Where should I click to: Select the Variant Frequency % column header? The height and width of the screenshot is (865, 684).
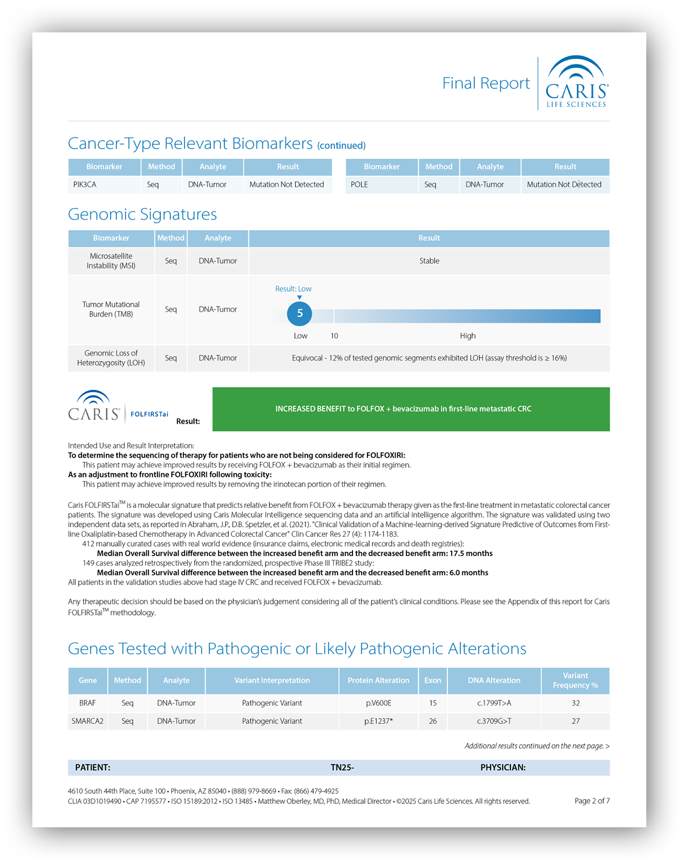click(575, 680)
